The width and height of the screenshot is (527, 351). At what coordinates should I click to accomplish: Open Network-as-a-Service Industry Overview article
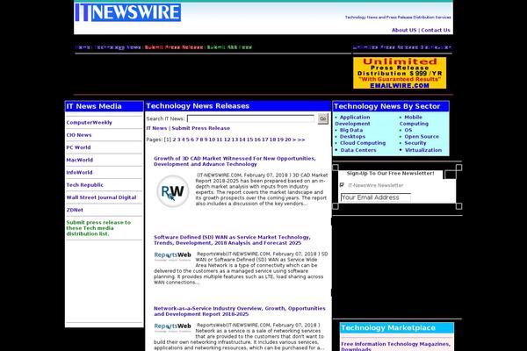[239, 312]
